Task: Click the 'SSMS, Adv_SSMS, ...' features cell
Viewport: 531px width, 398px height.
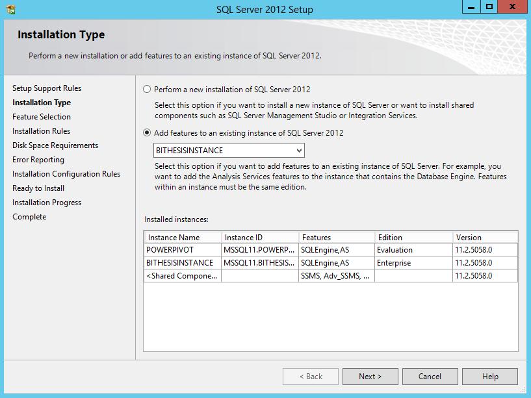Action: click(337, 276)
